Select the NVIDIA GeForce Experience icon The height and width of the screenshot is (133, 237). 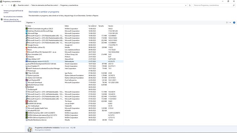click(x=26, y=118)
